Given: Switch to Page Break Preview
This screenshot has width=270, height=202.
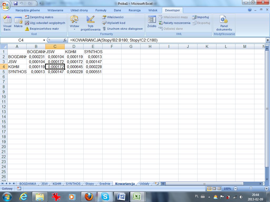Looking at the screenshot, I should (x=219, y=189).
